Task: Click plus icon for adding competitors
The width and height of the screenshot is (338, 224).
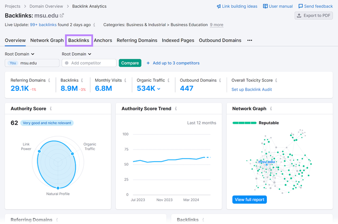Action: click(x=148, y=63)
